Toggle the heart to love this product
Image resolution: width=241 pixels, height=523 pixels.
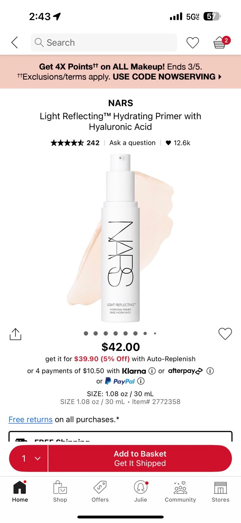point(225,334)
